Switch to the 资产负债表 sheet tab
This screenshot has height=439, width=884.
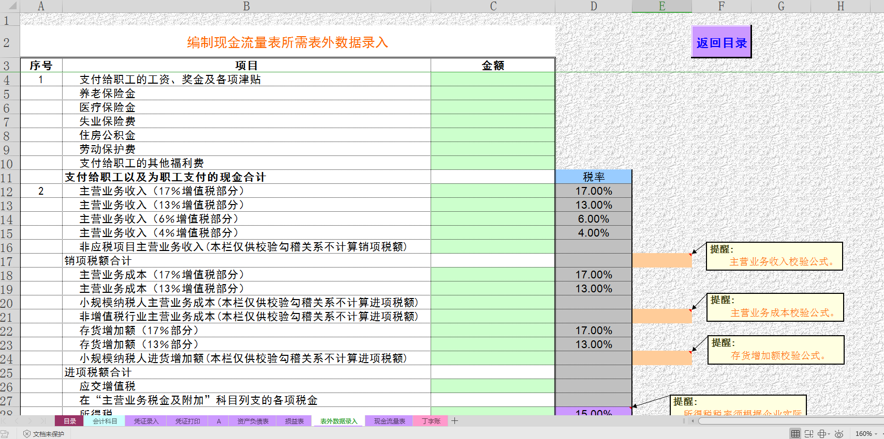pos(253,421)
